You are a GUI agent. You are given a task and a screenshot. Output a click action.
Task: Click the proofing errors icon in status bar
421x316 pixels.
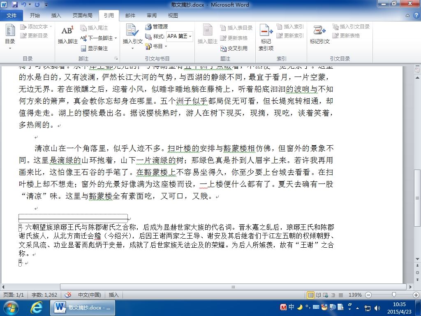coord(68,295)
